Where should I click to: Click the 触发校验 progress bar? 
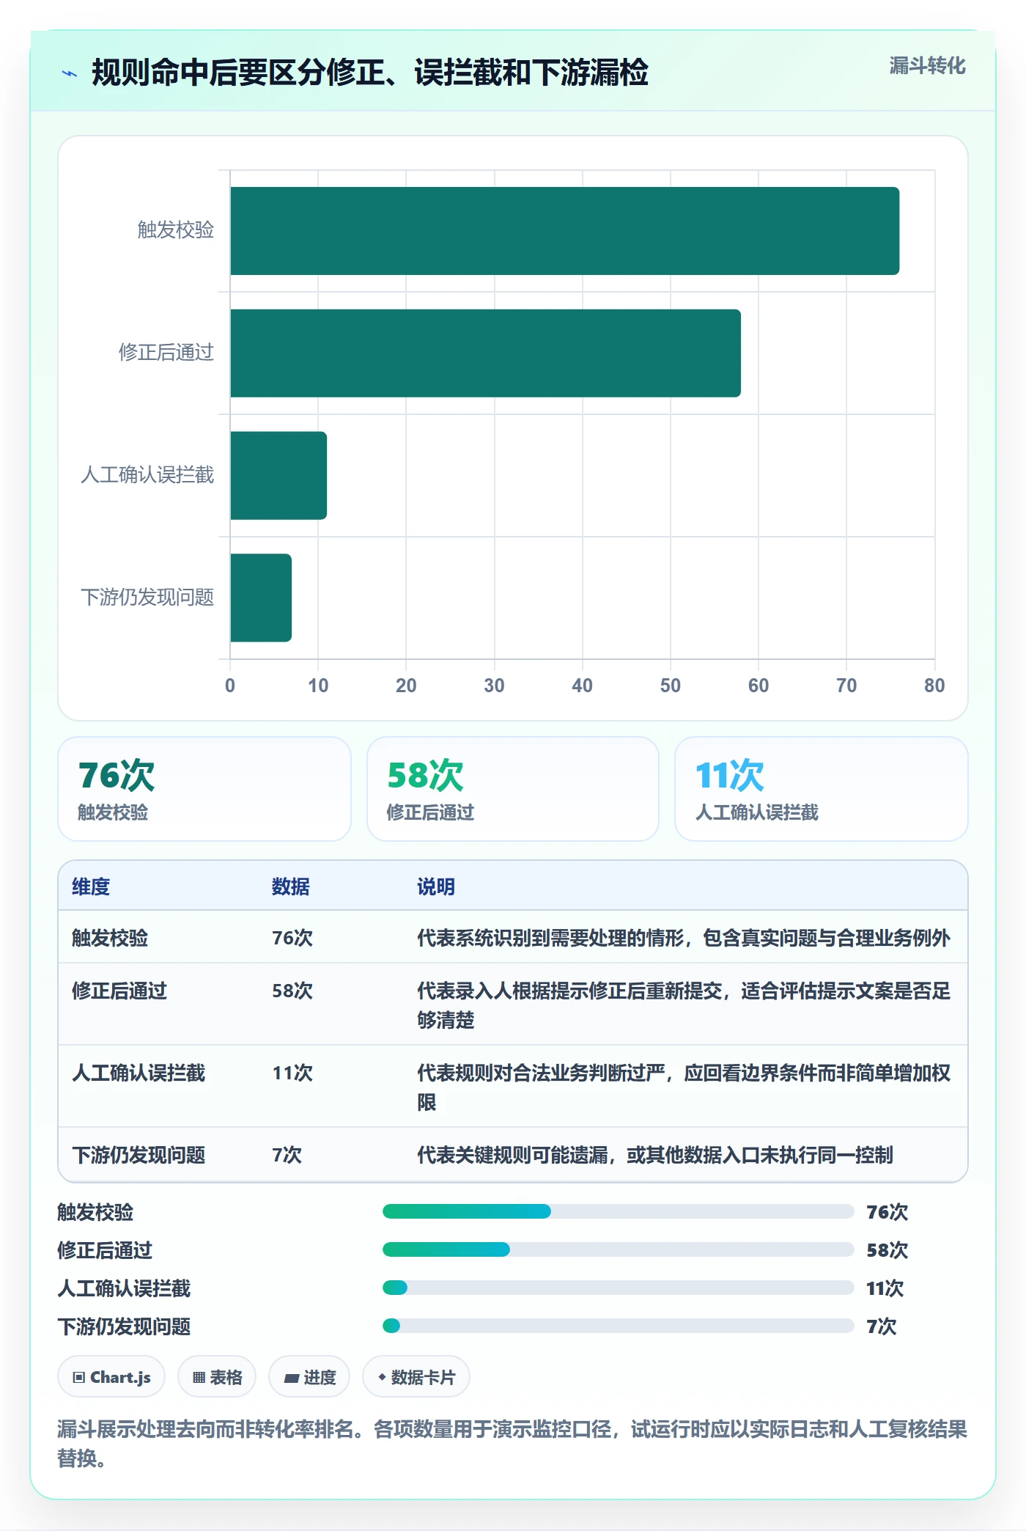(x=619, y=1211)
